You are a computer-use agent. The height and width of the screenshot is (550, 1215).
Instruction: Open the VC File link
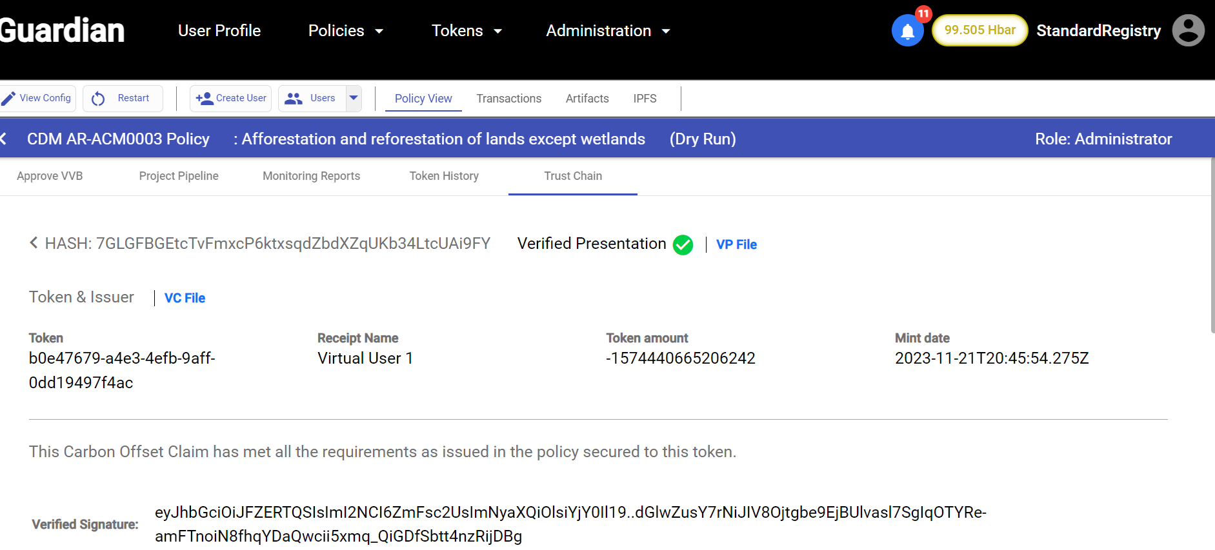click(x=185, y=298)
